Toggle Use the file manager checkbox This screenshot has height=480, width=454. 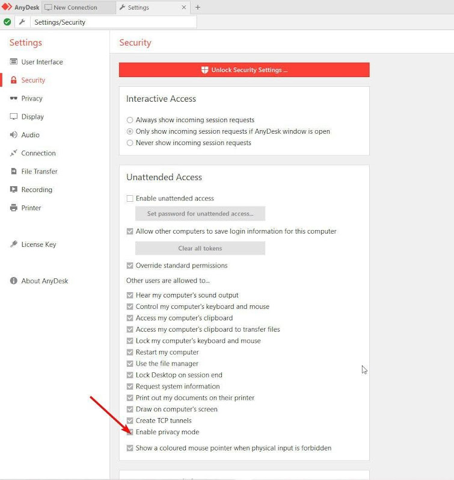[x=130, y=363]
